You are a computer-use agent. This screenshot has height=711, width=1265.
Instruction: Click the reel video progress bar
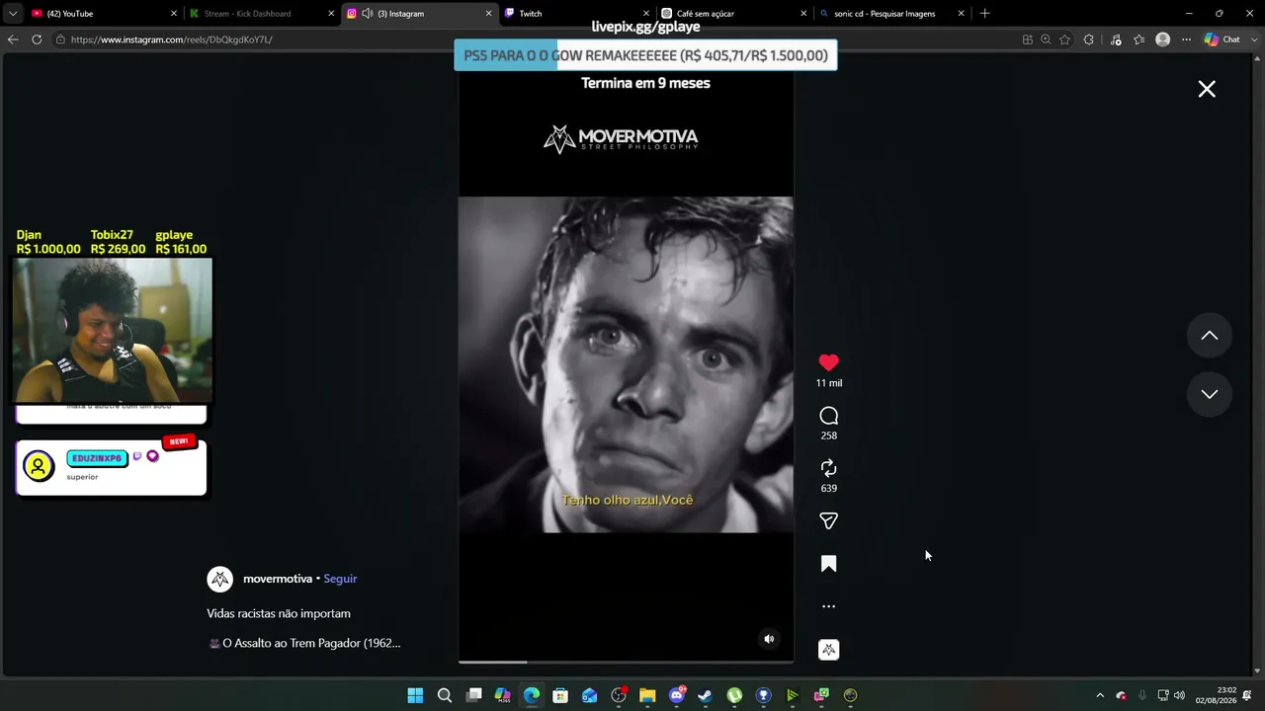626,662
